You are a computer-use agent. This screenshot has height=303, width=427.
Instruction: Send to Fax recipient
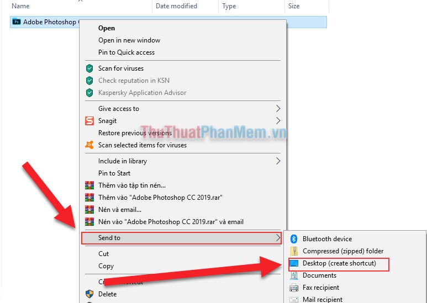[321, 288]
